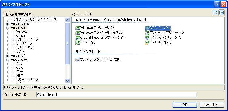The image size is (228, 111).
Task: Select 全般 under Visual C++
Action: 20,72
